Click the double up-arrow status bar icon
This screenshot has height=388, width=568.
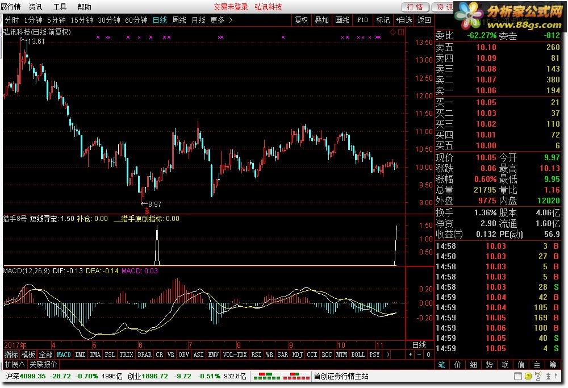549,377
